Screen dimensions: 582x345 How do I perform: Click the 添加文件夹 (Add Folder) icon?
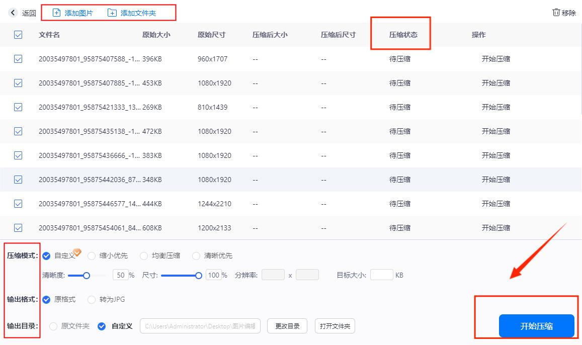[x=112, y=13]
